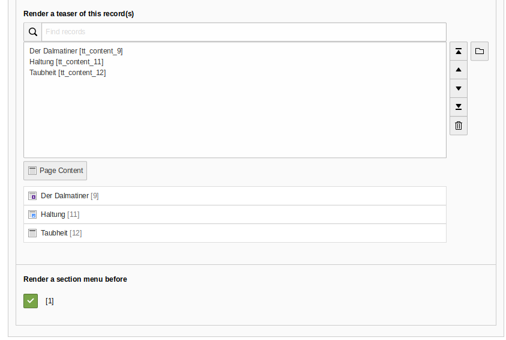The width and height of the screenshot is (506, 340).
Task: Select Der Dalmatiner [tt_content_9] in the list
Action: 76,51
